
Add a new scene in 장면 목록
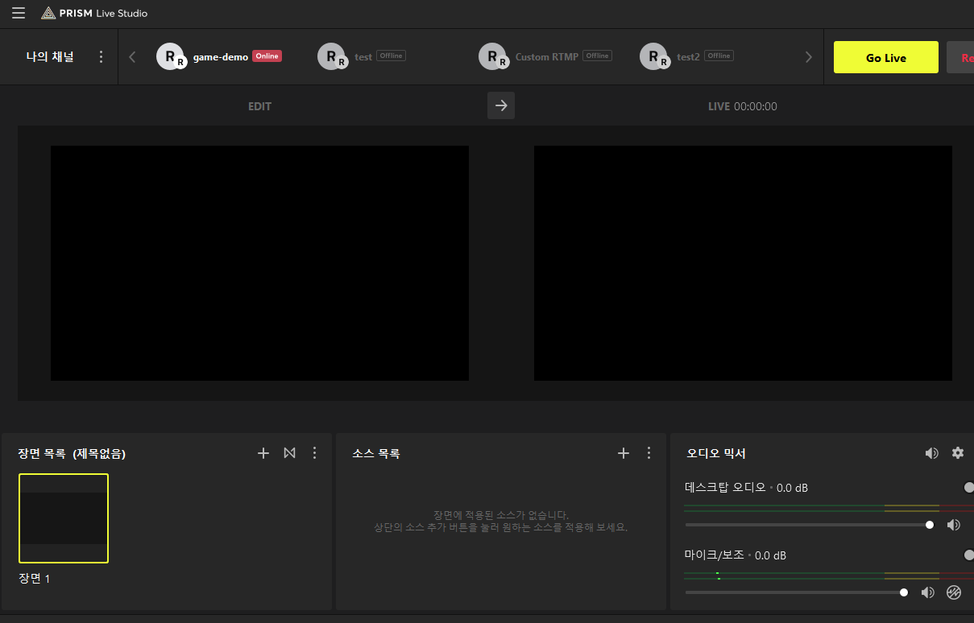click(263, 452)
